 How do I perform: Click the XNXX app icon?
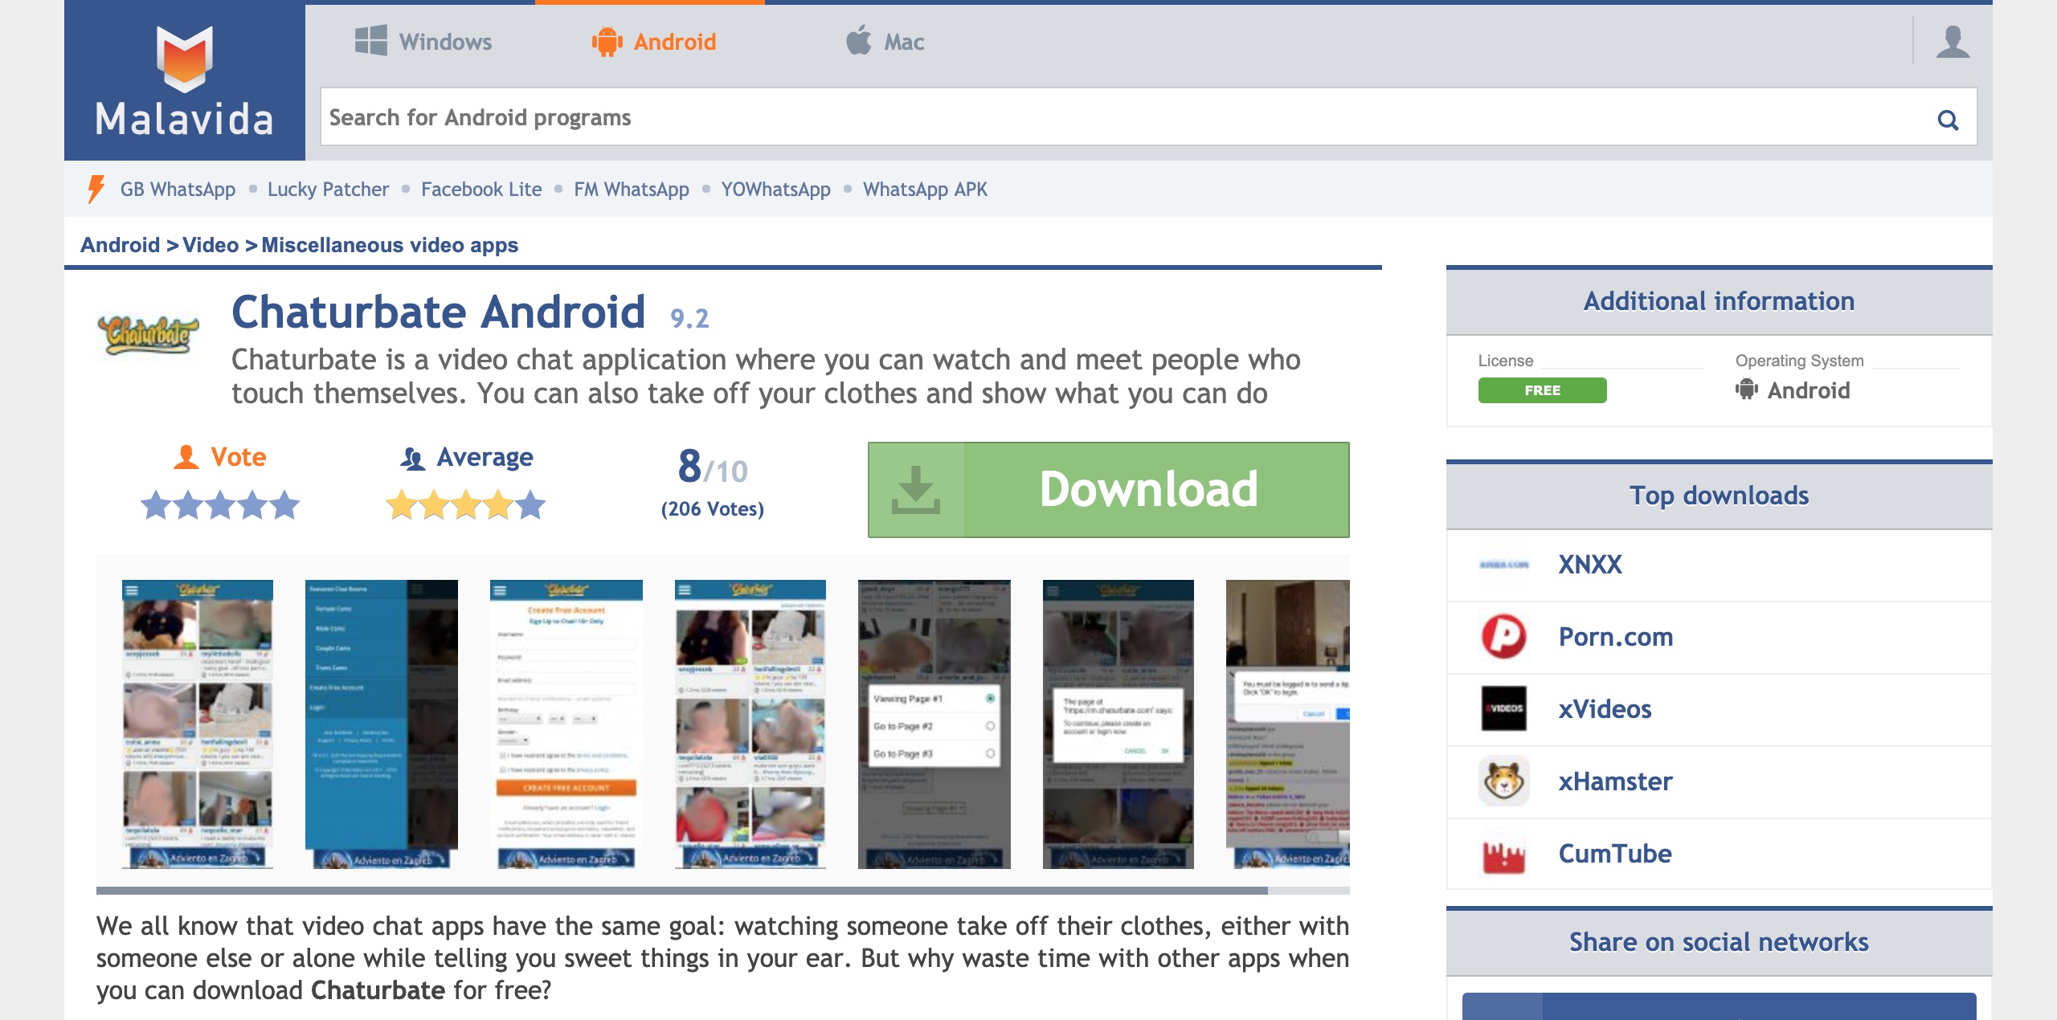(x=1504, y=565)
